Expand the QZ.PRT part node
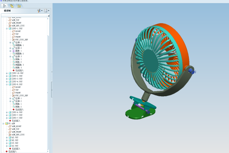This screenshot has width=229, height=153. point(7,137)
